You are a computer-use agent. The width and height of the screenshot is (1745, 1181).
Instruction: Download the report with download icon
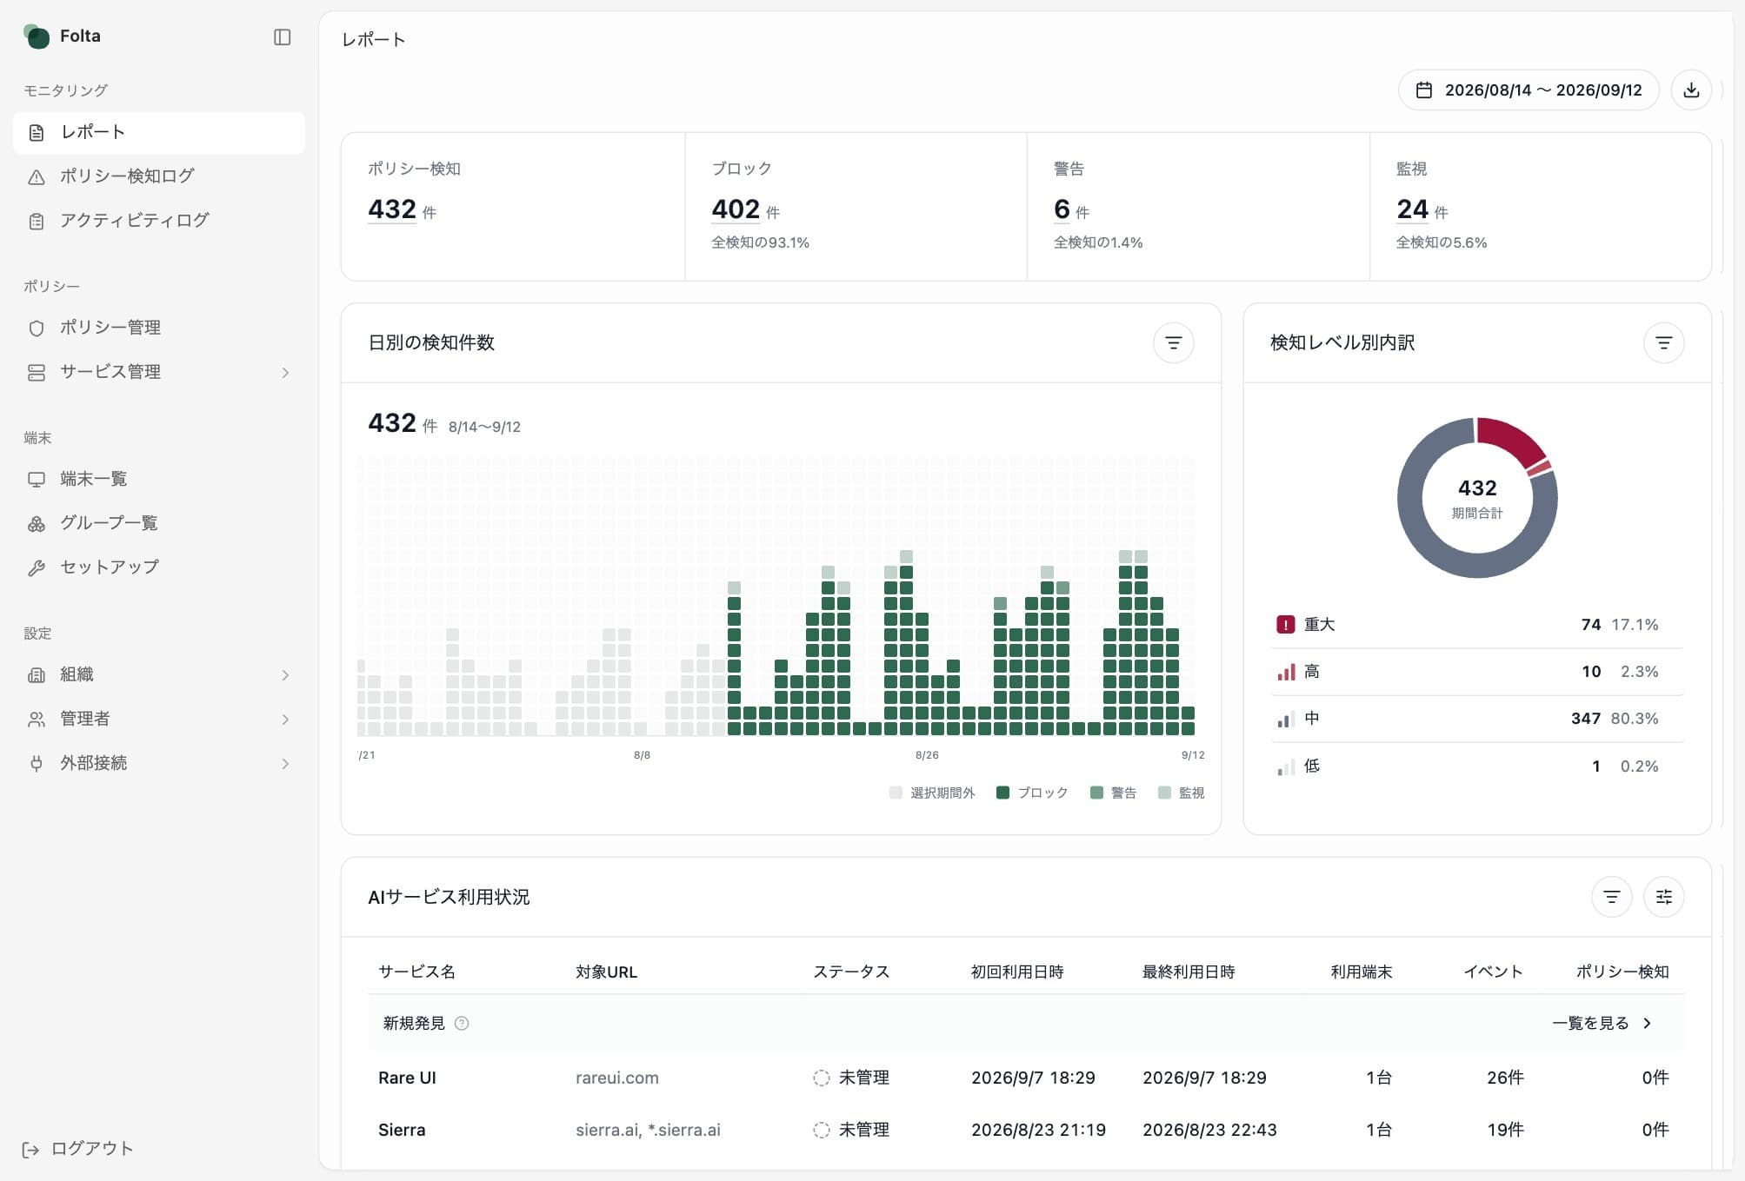click(1691, 90)
